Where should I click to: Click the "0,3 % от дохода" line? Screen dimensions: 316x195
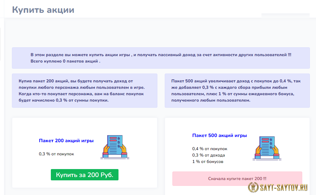pyautogui.click(x=209, y=155)
